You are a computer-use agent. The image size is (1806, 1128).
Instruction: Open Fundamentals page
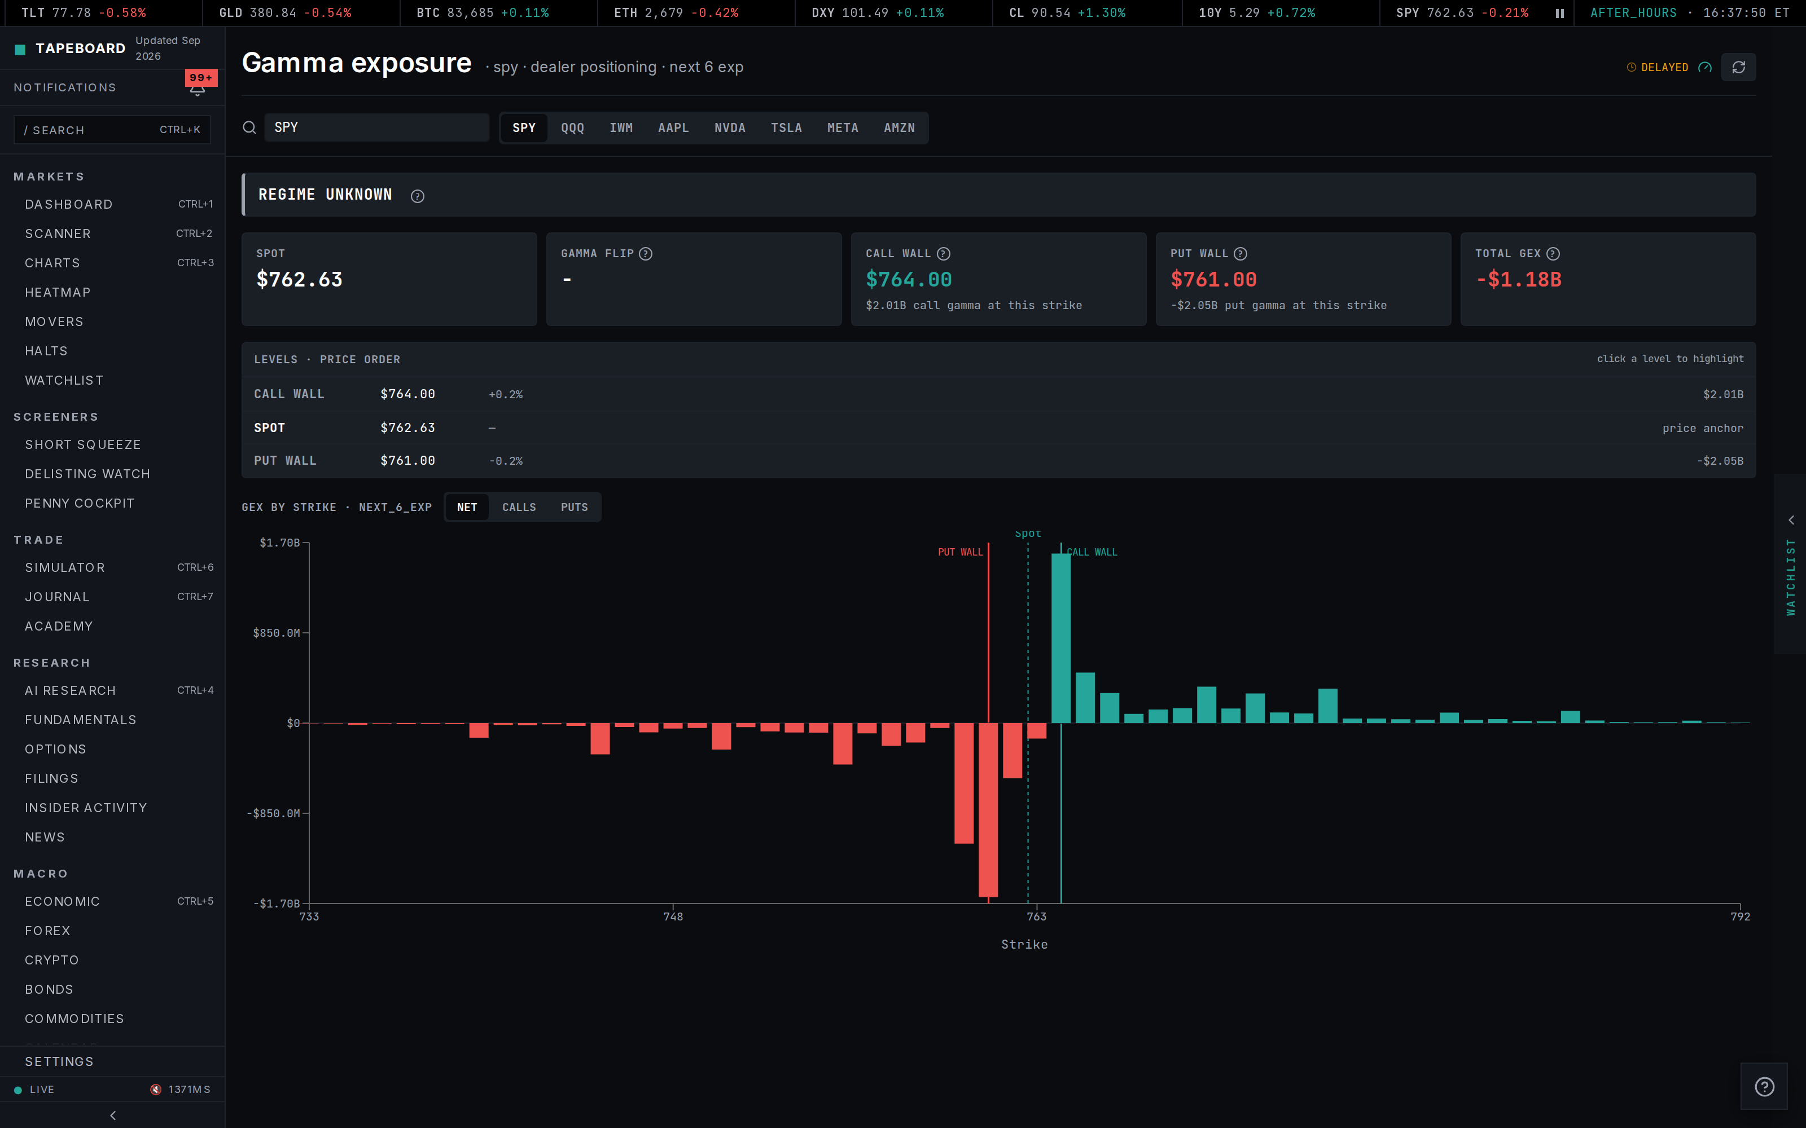coord(113,720)
